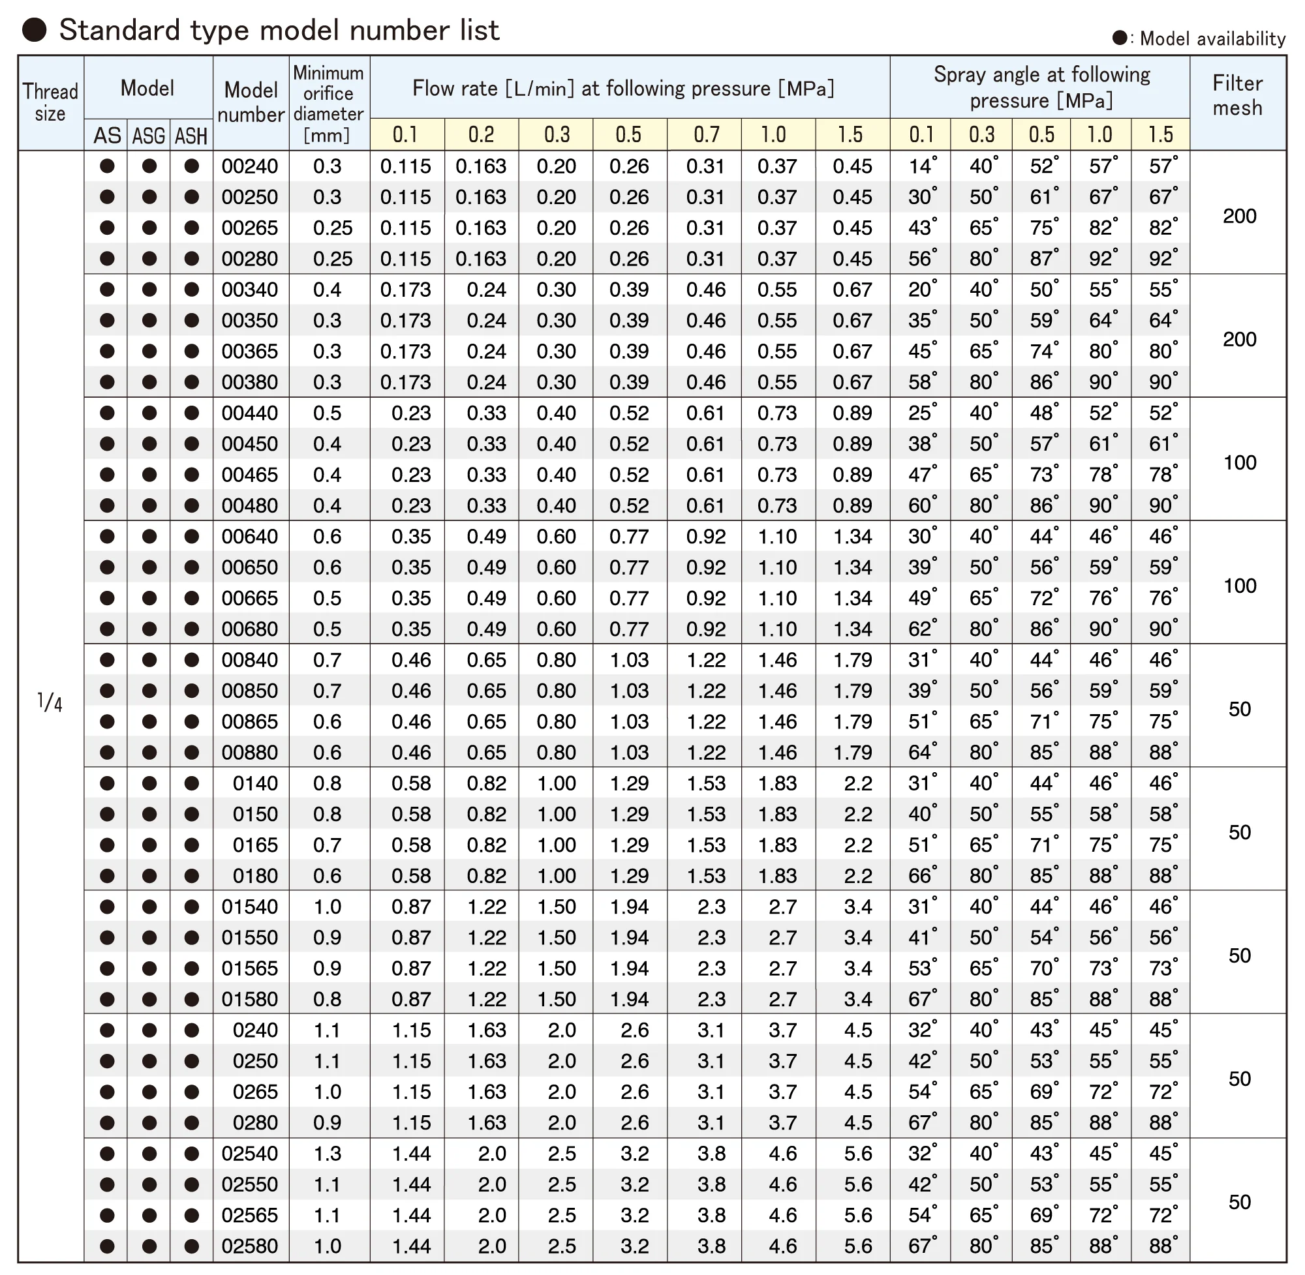Select the "Model number" column header
Image resolution: width=1305 pixels, height=1275 pixels.
(251, 102)
